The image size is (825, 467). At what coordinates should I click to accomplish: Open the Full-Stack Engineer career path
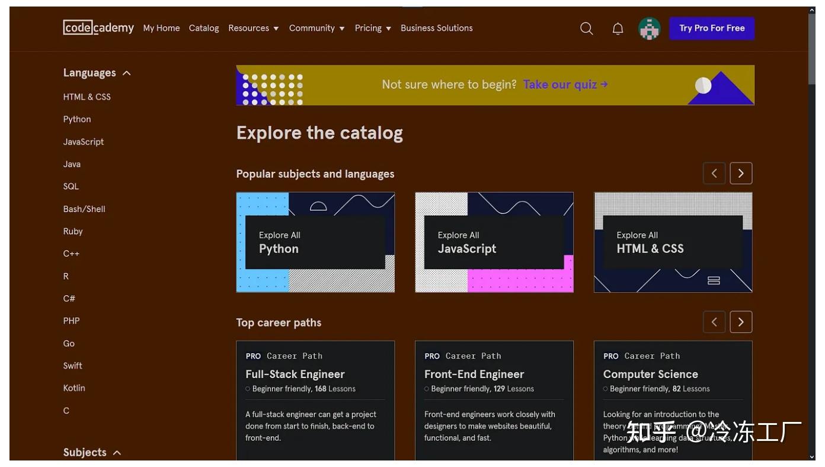pyautogui.click(x=315, y=401)
